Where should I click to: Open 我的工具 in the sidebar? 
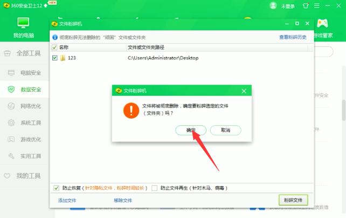click(24, 176)
